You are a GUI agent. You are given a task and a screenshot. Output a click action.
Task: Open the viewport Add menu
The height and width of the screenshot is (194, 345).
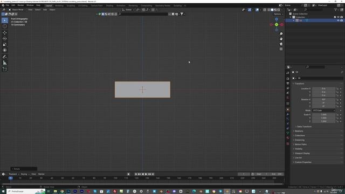pyautogui.click(x=45, y=10)
